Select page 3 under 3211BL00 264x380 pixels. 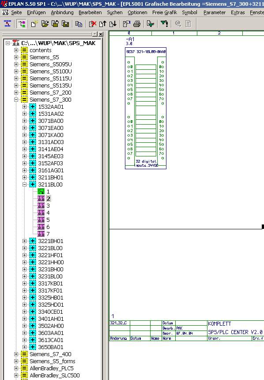pos(48,206)
